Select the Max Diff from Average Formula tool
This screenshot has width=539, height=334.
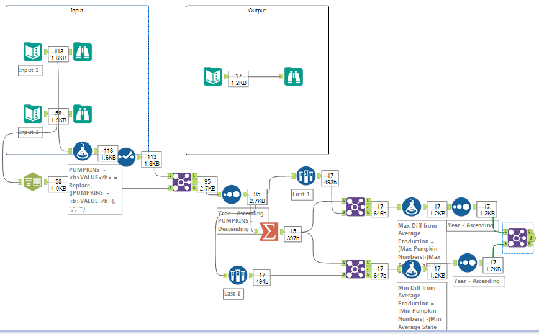(412, 207)
